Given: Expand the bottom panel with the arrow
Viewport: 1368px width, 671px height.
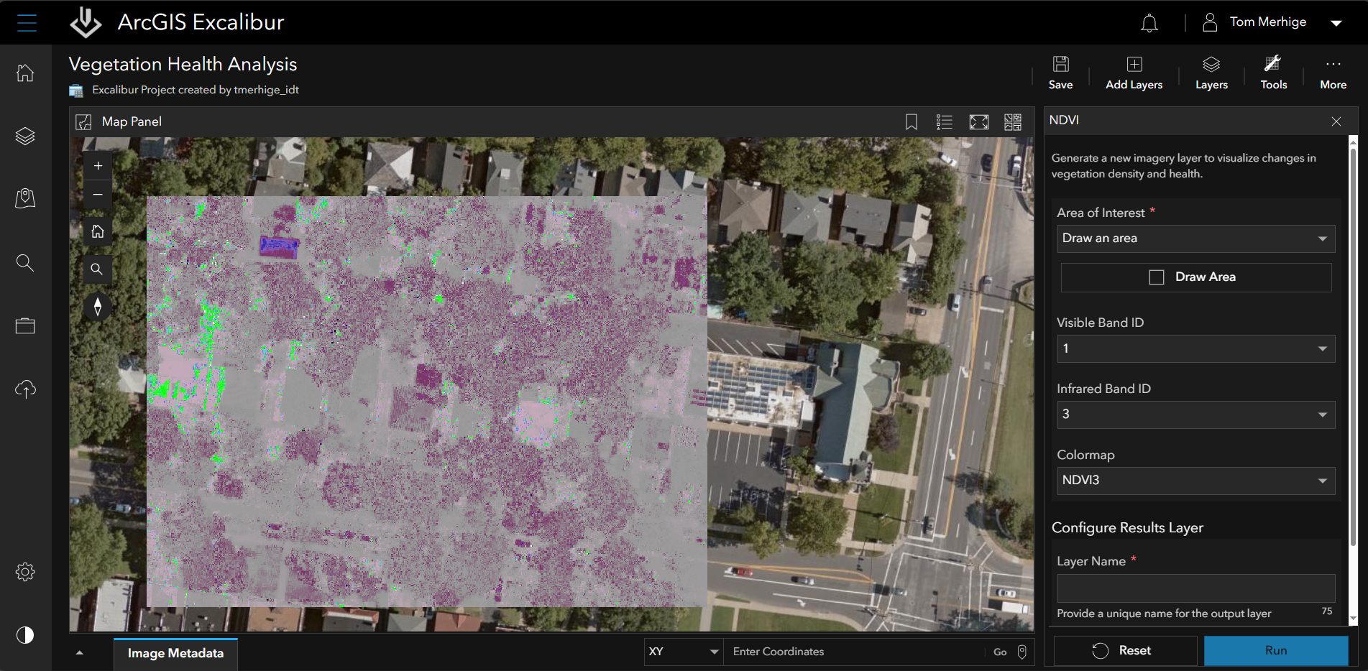Looking at the screenshot, I should pyautogui.click(x=80, y=653).
